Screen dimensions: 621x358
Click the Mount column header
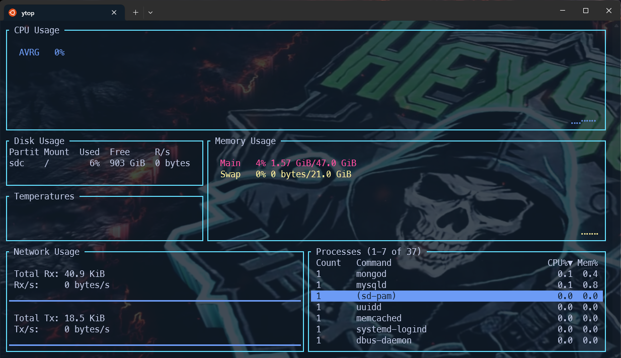56,152
